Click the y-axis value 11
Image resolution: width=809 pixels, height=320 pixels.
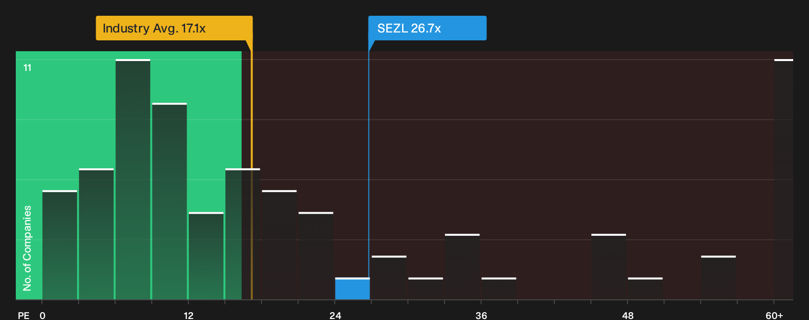point(28,67)
